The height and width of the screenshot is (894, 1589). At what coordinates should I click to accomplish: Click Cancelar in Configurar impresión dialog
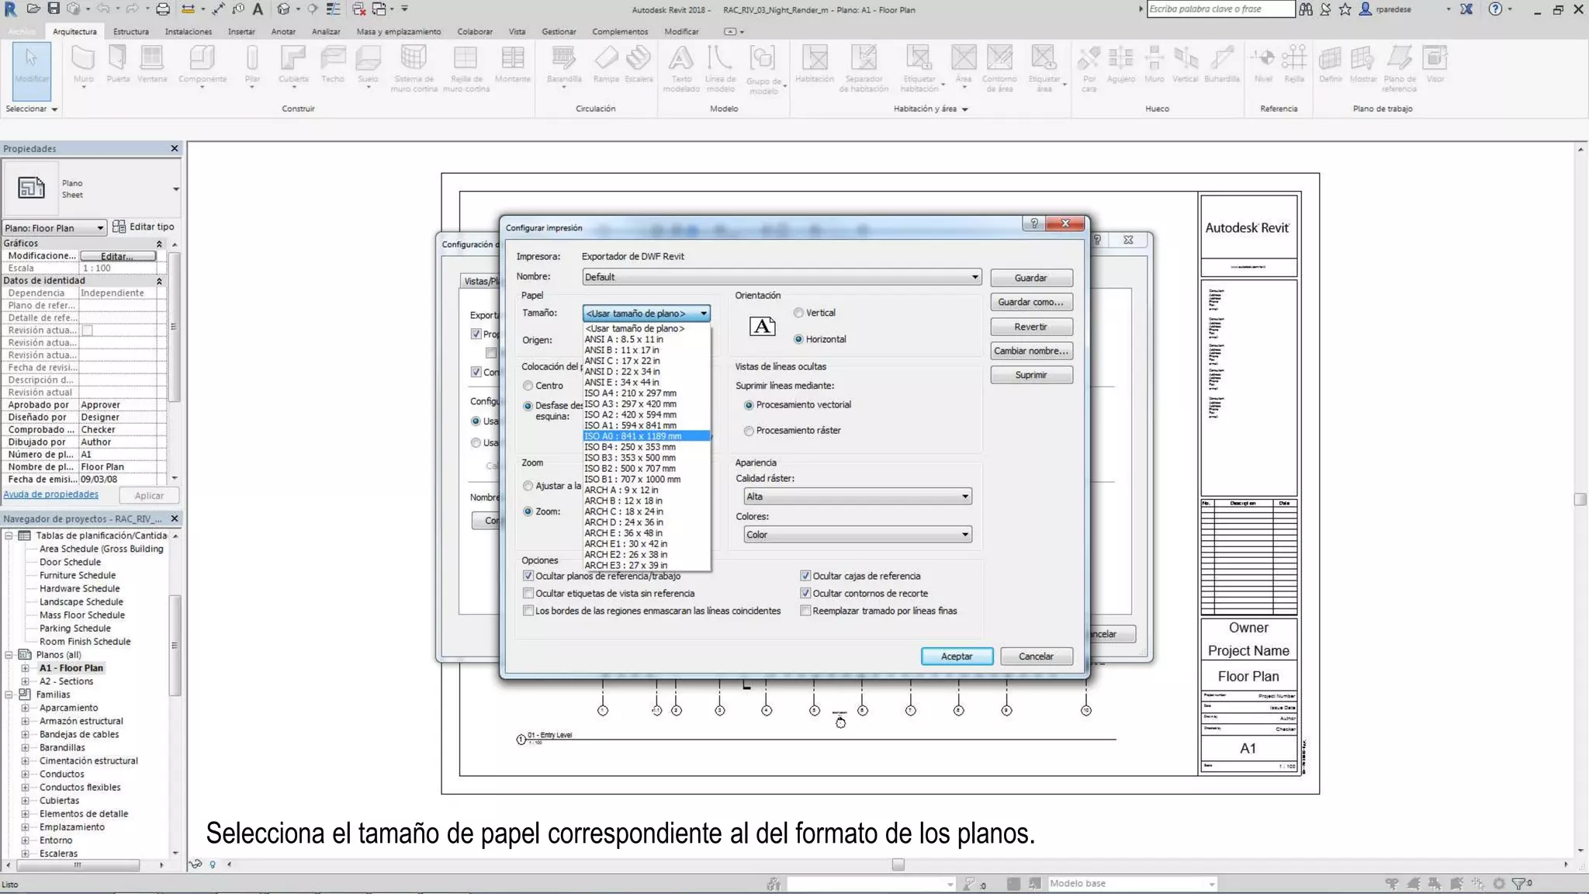point(1036,657)
